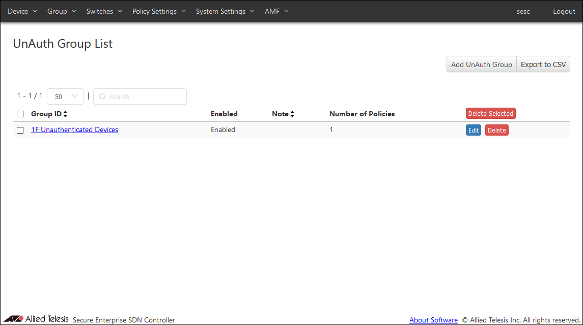This screenshot has width=583, height=325.
Task: Tick the select-all checkbox in header
Action: 20,114
